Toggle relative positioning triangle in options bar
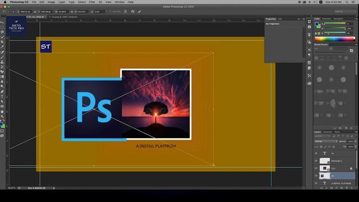Image resolution: width=359 pixels, height=202 pixels. click(35, 11)
